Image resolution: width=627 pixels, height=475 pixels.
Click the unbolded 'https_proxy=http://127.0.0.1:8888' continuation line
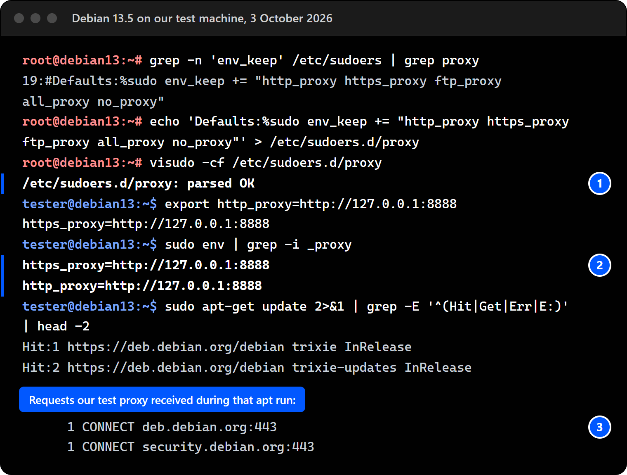(146, 224)
